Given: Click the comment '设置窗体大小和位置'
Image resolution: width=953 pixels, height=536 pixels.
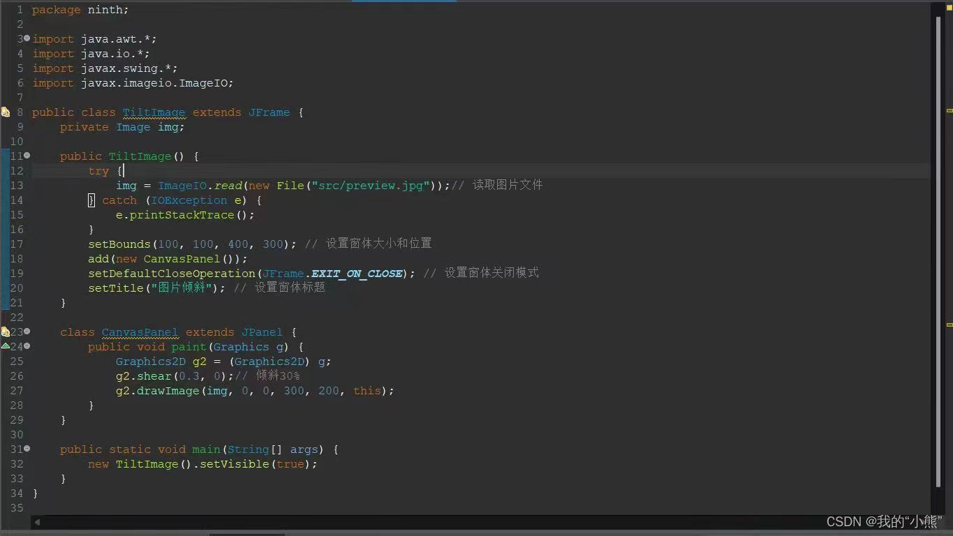Looking at the screenshot, I should [378, 244].
